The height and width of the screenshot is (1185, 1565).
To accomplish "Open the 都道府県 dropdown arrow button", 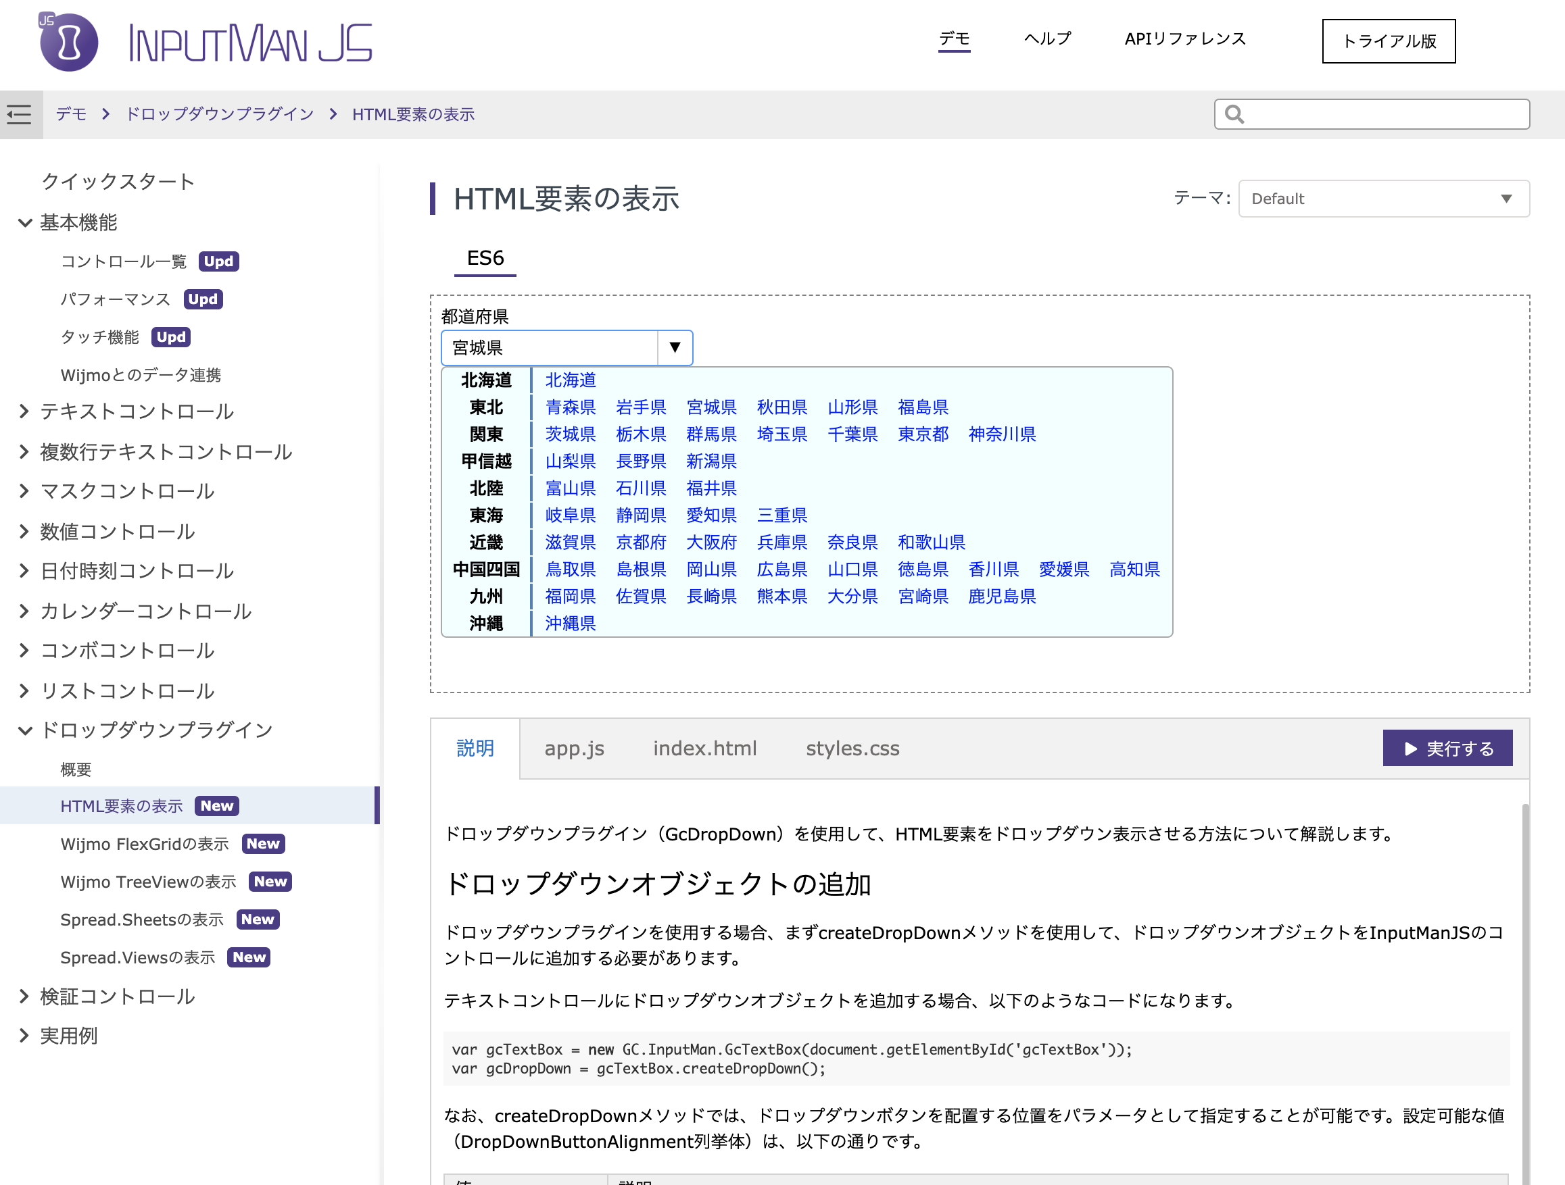I will tap(675, 347).
